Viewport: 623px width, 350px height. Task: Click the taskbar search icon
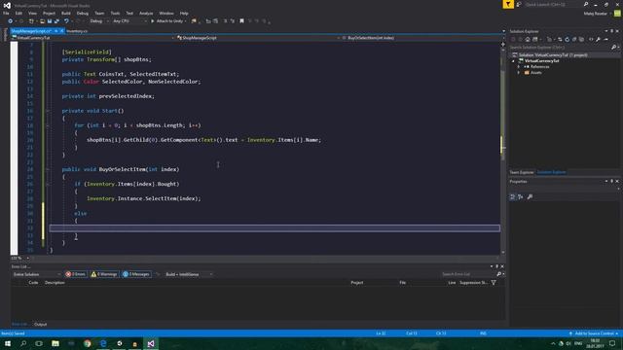pos(23,343)
